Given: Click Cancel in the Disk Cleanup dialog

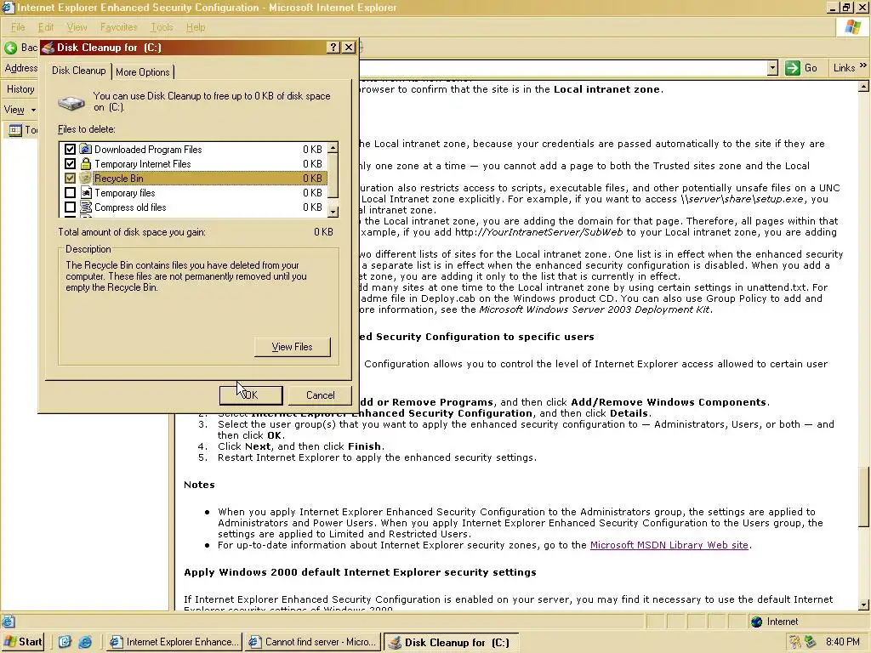Looking at the screenshot, I should click(321, 395).
